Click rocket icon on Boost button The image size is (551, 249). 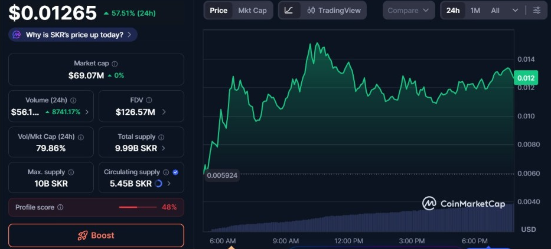[83, 235]
